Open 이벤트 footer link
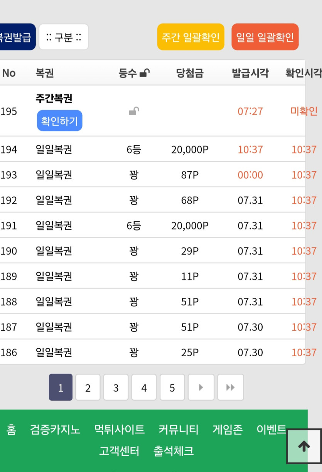Viewport: 322px width, 472px height. (x=271, y=429)
